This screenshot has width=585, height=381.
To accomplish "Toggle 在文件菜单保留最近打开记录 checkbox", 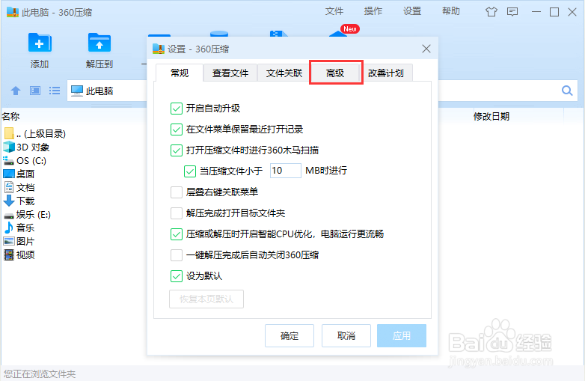I will click(x=176, y=129).
